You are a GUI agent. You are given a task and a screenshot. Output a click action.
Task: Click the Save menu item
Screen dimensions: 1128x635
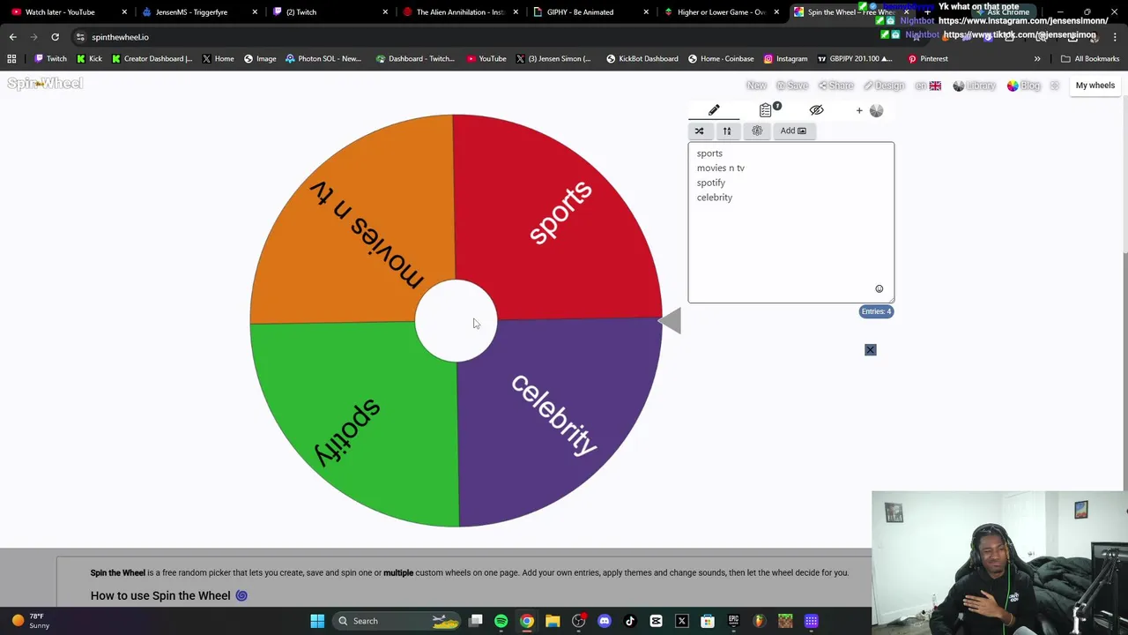[792, 86]
